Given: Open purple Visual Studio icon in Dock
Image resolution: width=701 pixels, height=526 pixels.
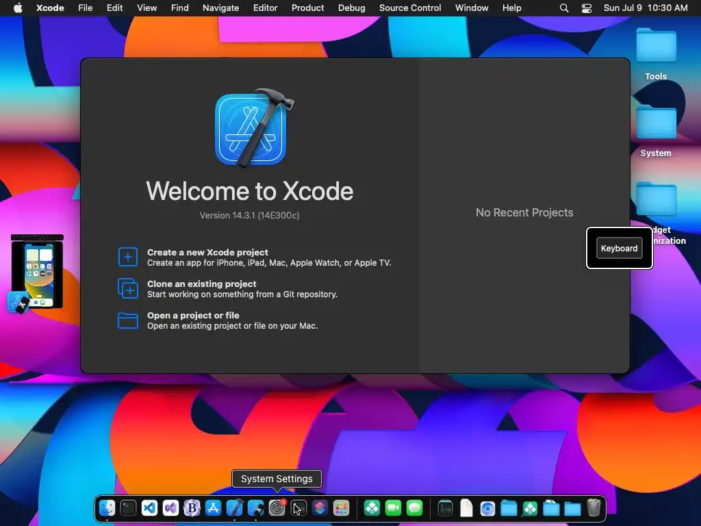Looking at the screenshot, I should point(170,508).
